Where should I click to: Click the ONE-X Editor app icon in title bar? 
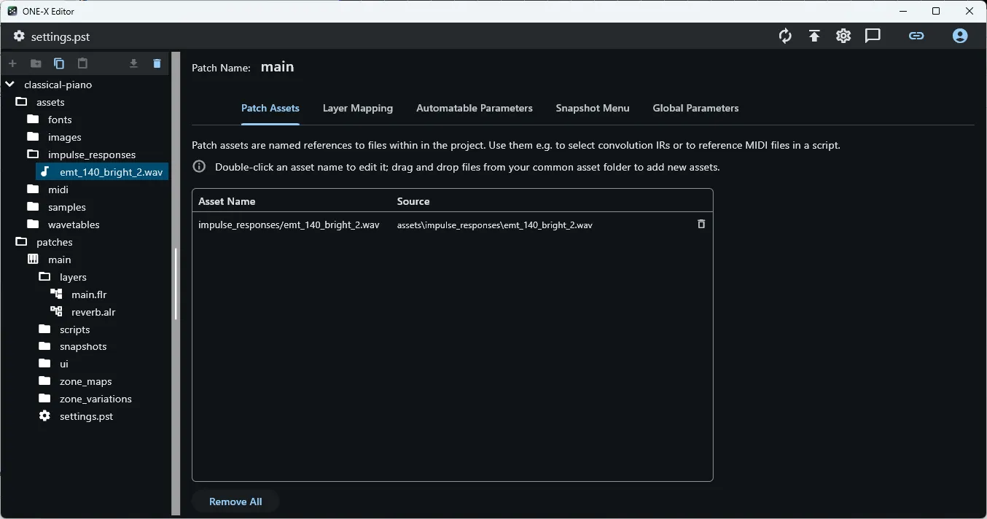[x=12, y=11]
